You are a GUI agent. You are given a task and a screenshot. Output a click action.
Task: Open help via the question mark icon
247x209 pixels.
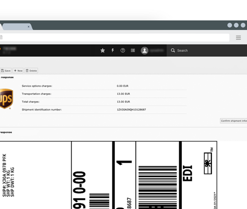(123, 51)
